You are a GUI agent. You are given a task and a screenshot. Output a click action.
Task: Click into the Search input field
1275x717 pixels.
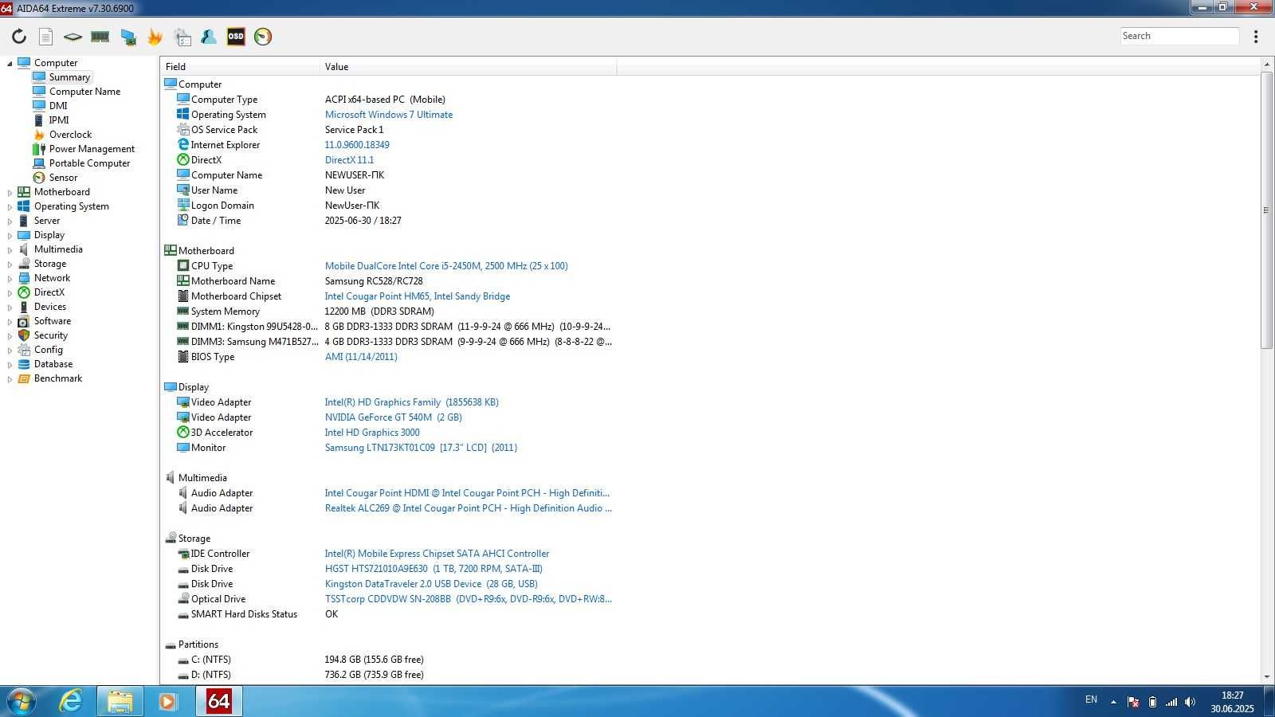click(1179, 36)
